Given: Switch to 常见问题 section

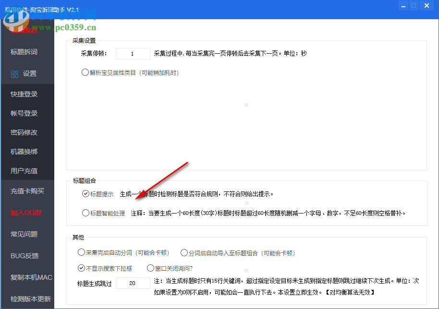Looking at the screenshot, I should (24, 234).
